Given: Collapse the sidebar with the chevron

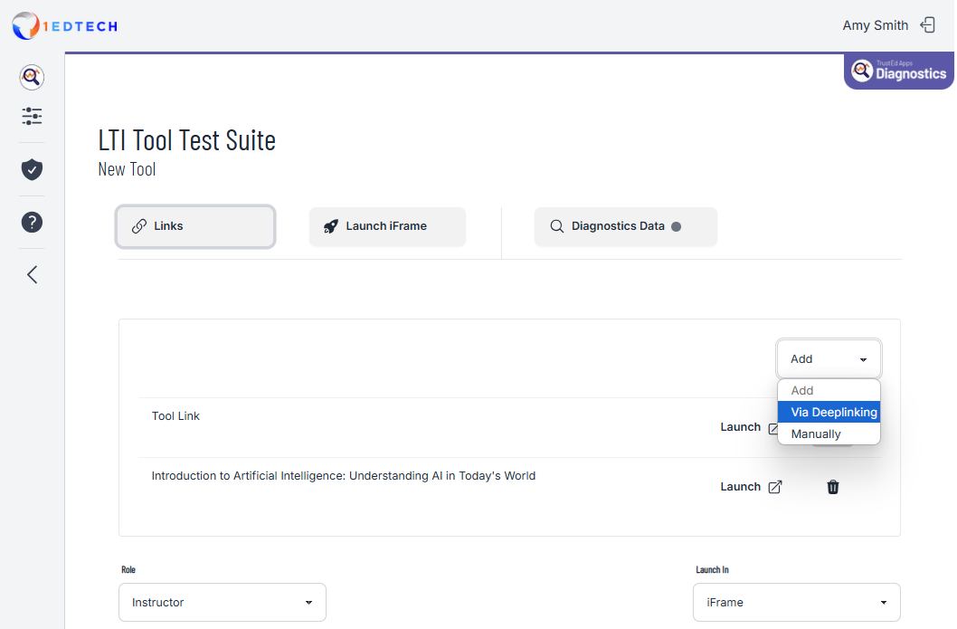Looking at the screenshot, I should pyautogui.click(x=31, y=274).
